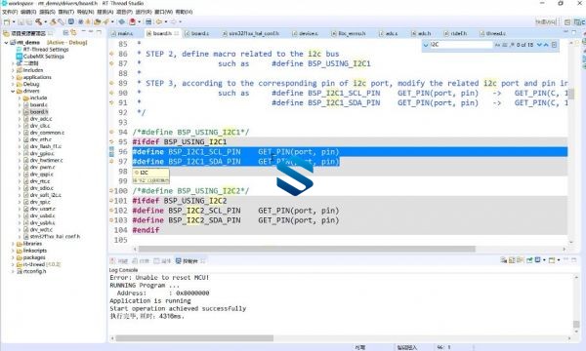Toggle case-sensitive Aa option in find bar
This screenshot has width=586, height=351.
click(497, 45)
